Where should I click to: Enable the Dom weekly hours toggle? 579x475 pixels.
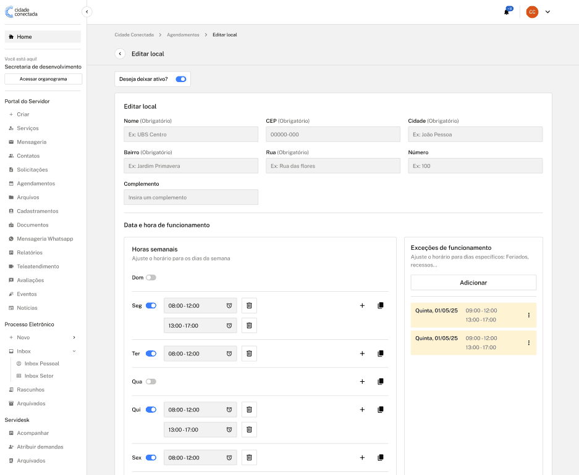pos(151,278)
